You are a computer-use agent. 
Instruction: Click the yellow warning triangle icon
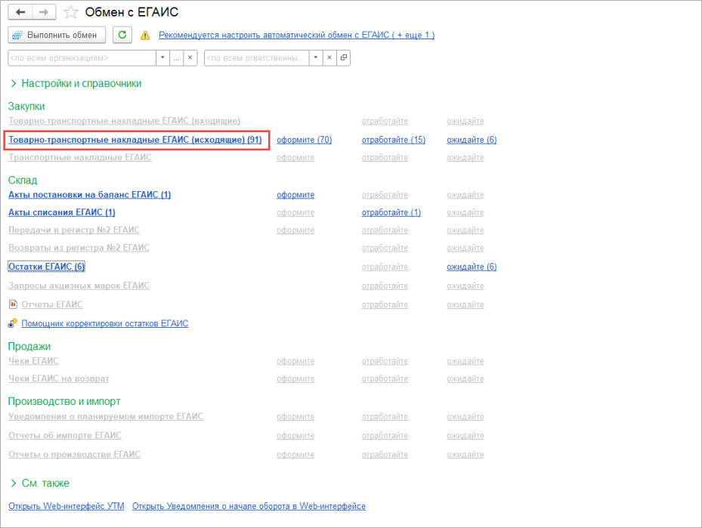tap(145, 36)
